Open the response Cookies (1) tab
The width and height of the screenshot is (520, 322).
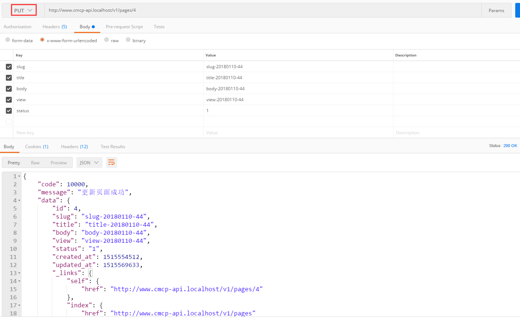click(36, 147)
